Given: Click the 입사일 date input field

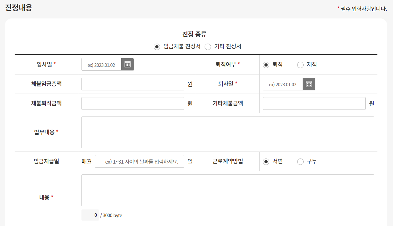Looking at the screenshot, I should click(x=101, y=64).
